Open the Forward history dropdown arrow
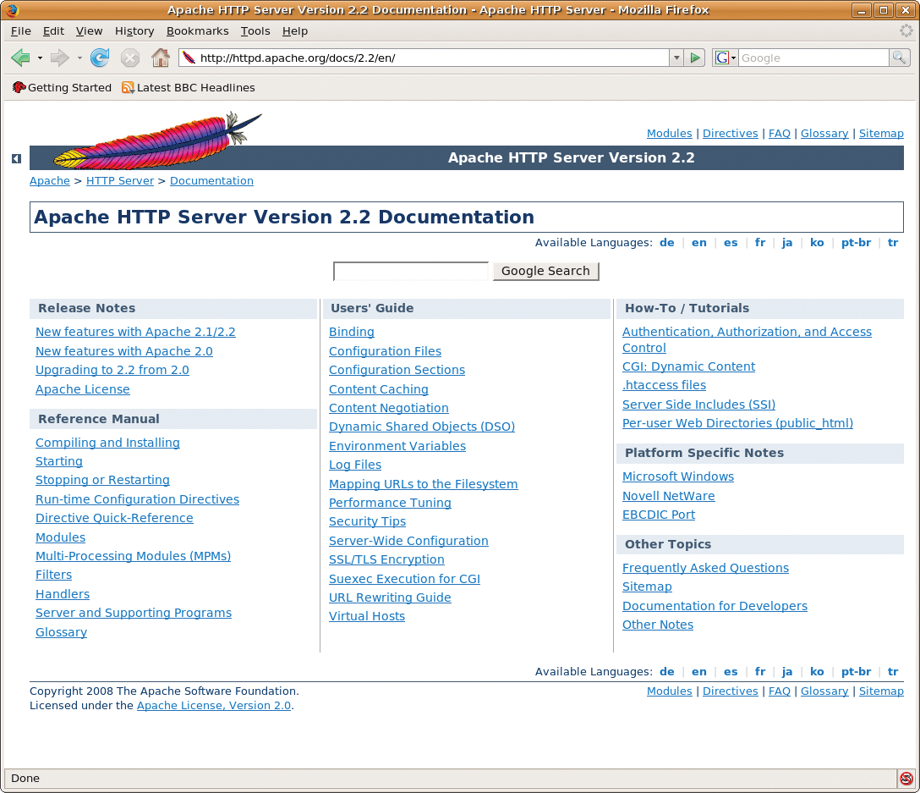 (x=79, y=58)
